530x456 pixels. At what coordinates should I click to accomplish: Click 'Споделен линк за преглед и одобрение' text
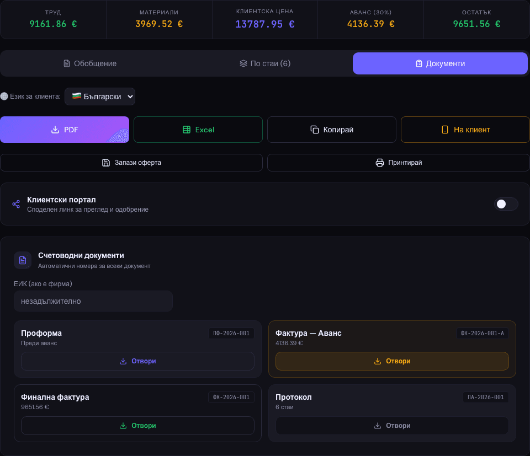(88, 210)
